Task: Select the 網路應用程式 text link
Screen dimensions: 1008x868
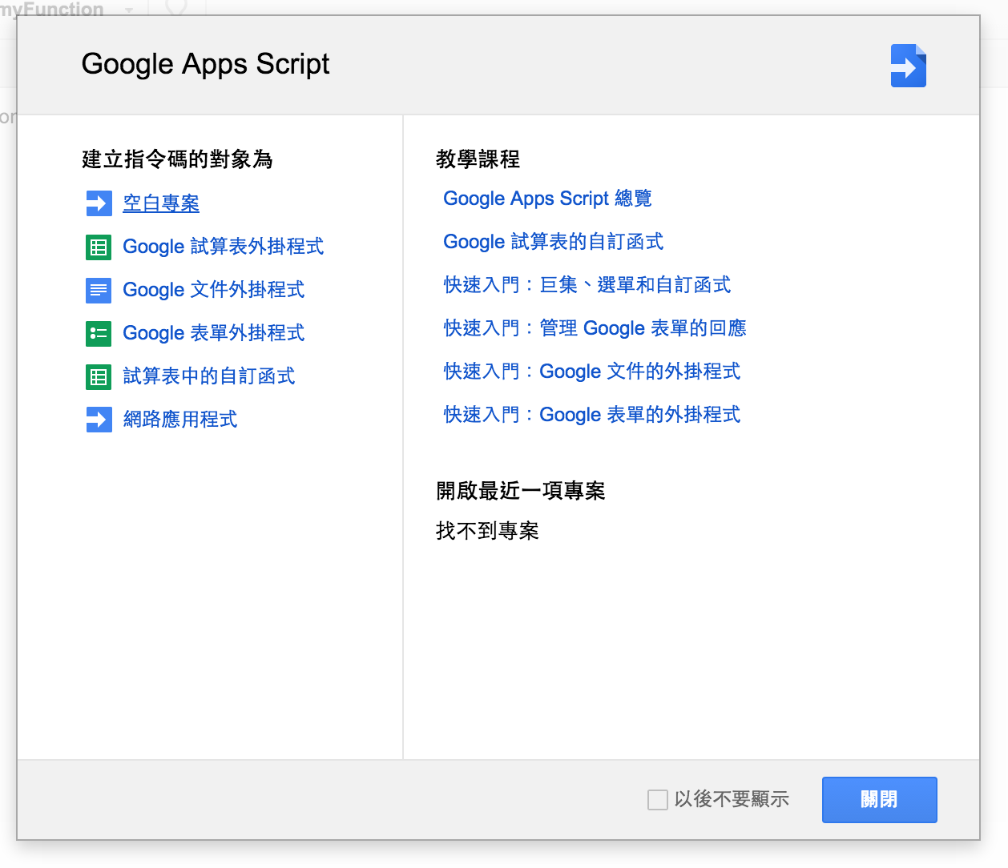Action: coord(180,420)
